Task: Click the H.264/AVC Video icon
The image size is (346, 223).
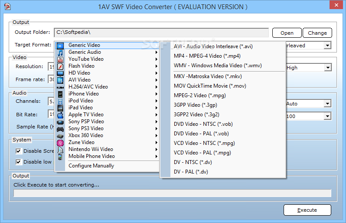Action: [x=60, y=88]
